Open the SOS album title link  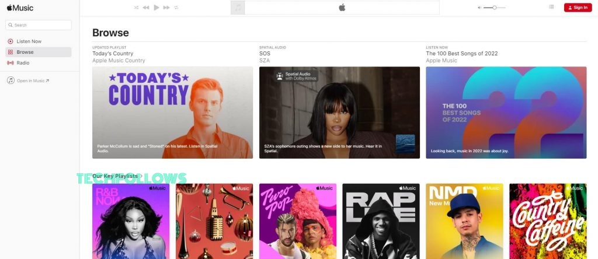pos(265,54)
